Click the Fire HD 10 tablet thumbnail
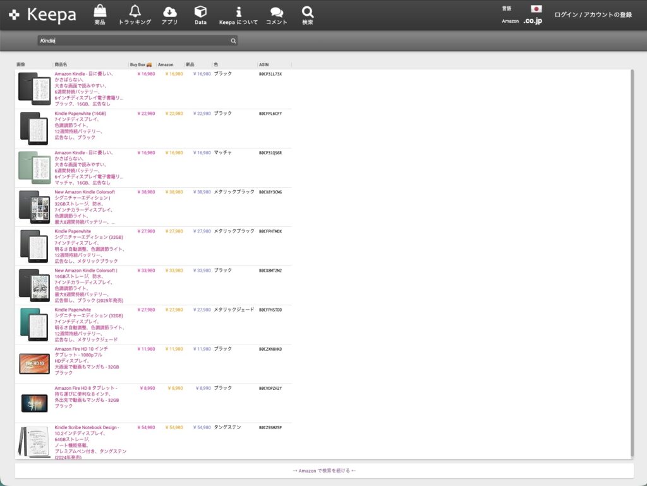The width and height of the screenshot is (647, 486). [x=34, y=364]
